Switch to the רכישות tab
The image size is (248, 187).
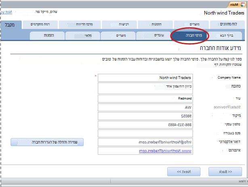pos(119,25)
